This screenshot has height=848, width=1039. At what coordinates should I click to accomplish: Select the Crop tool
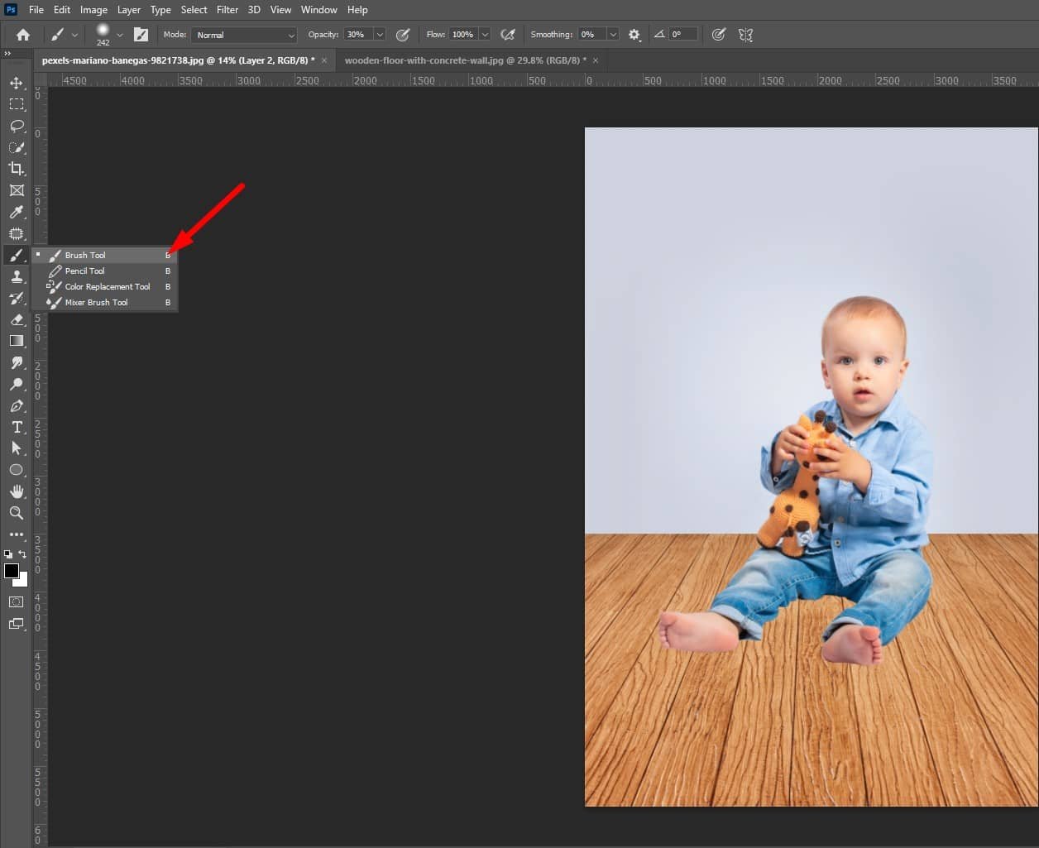[17, 169]
